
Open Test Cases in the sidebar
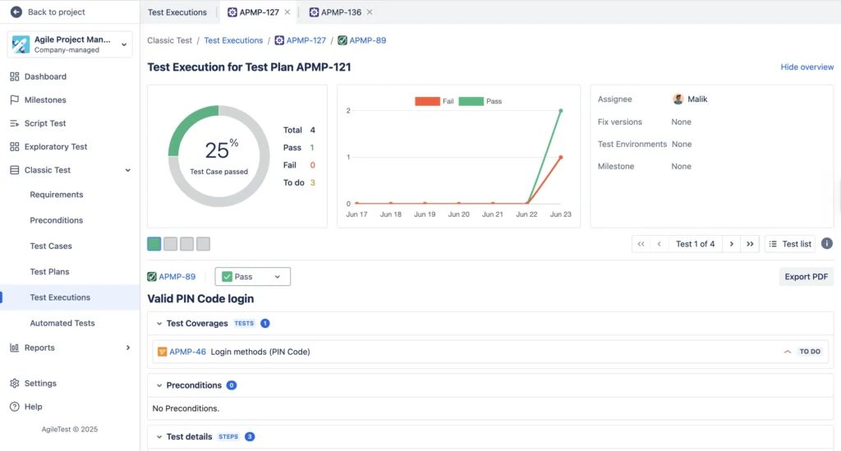tap(51, 246)
